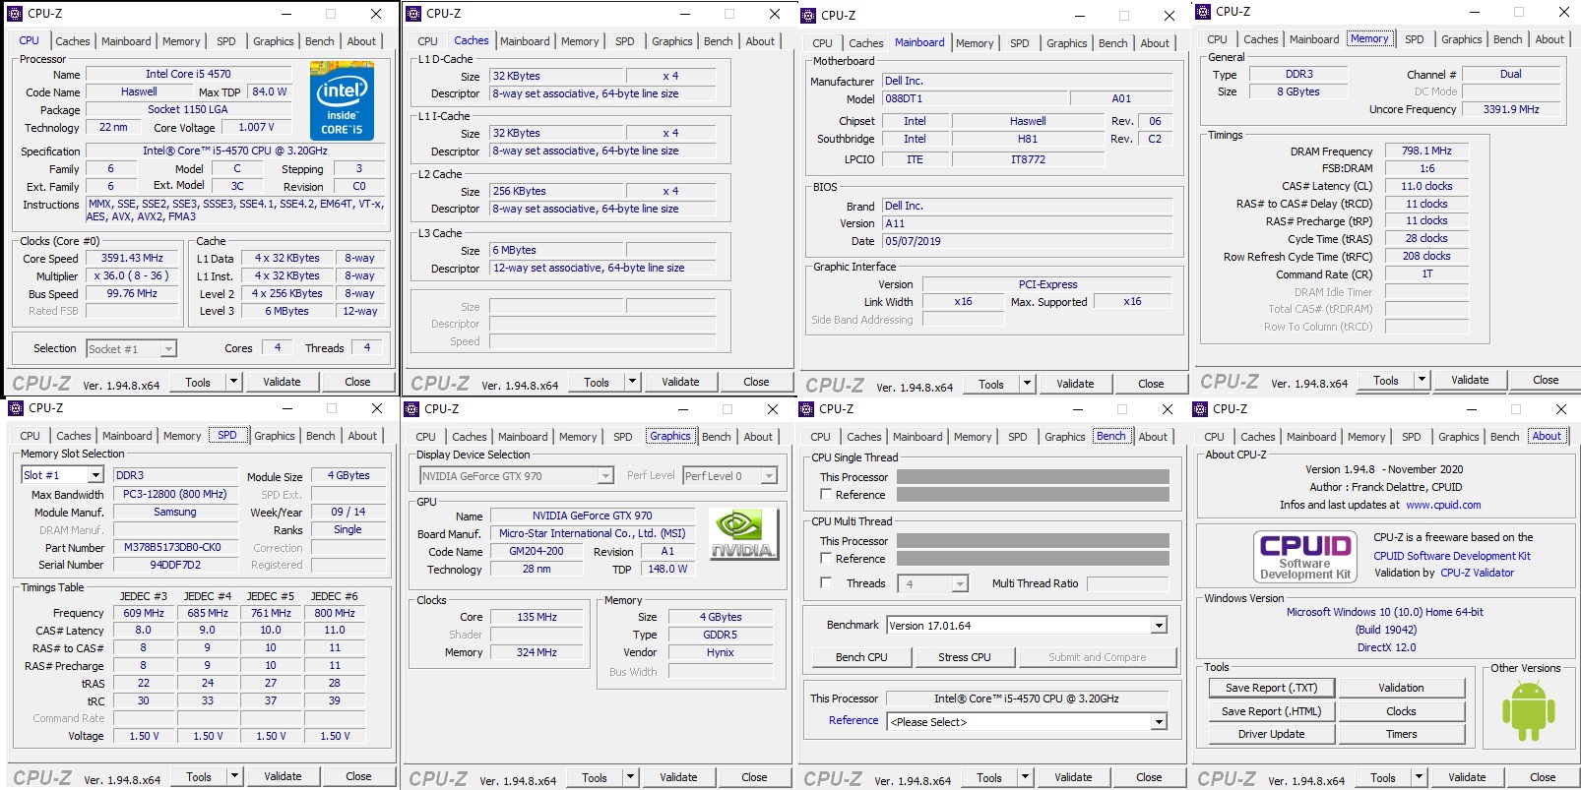Click the Submit and Compare button
Screen dimensions: 1581x790
(x=1098, y=657)
